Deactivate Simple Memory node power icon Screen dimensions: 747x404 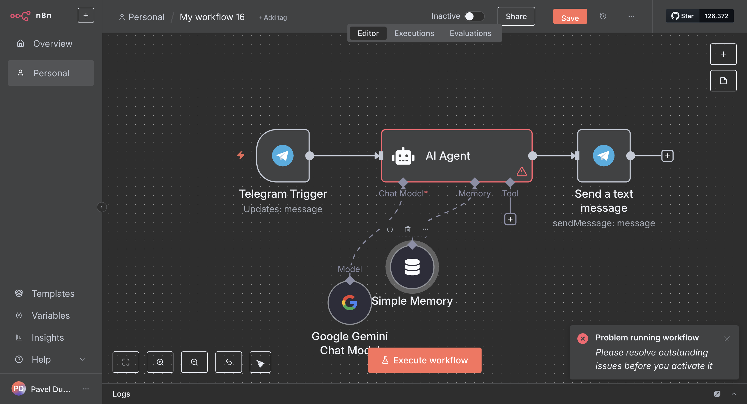coord(390,229)
